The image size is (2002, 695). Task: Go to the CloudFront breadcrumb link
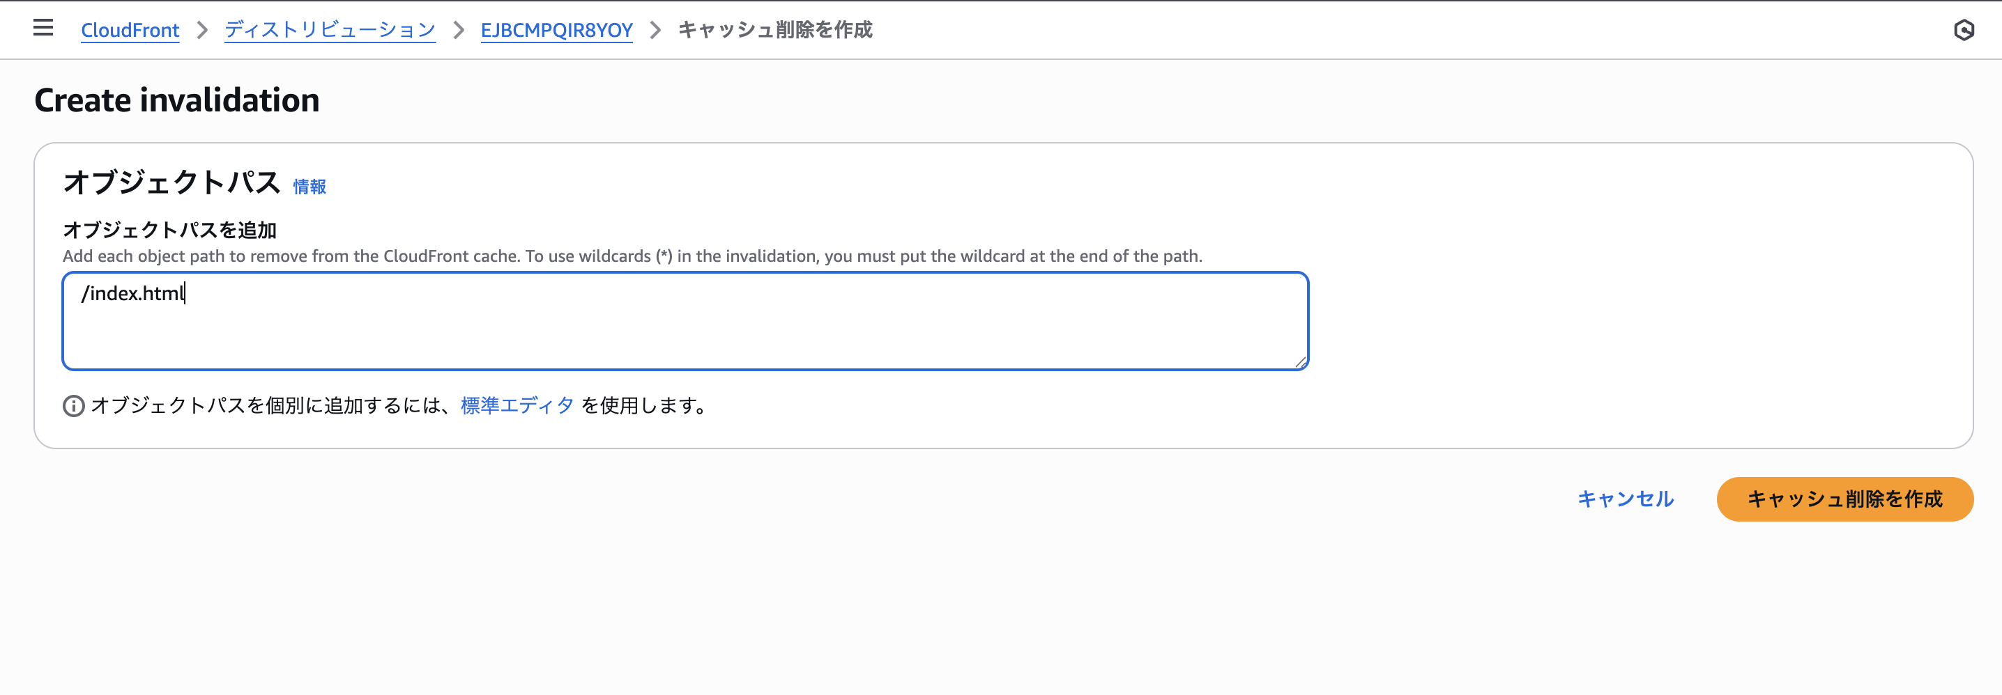[x=130, y=30]
